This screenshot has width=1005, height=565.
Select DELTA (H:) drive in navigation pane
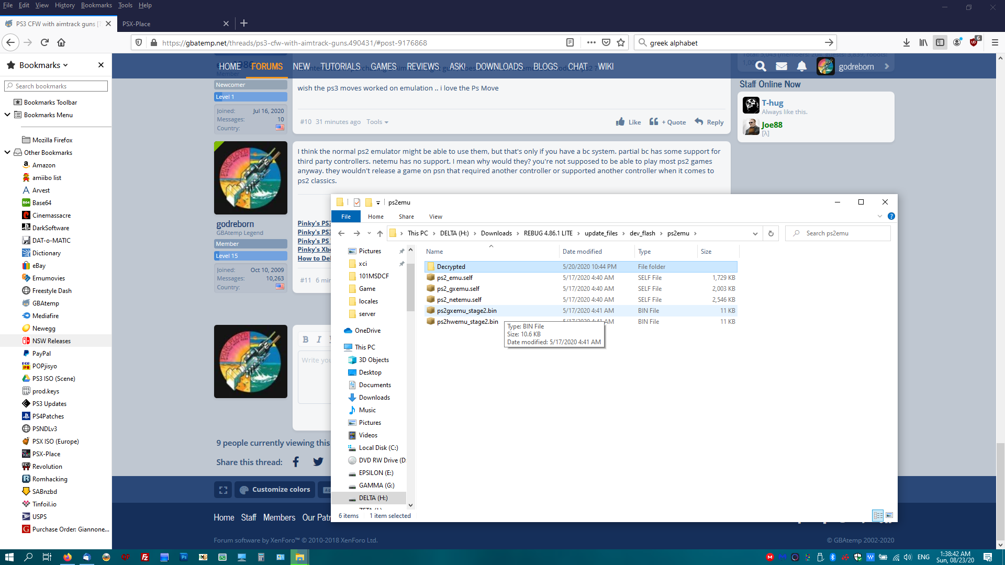[373, 498]
